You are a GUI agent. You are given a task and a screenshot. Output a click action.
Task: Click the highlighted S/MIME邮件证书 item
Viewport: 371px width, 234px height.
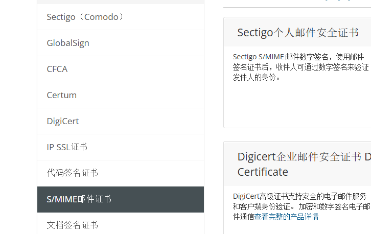[121, 199]
